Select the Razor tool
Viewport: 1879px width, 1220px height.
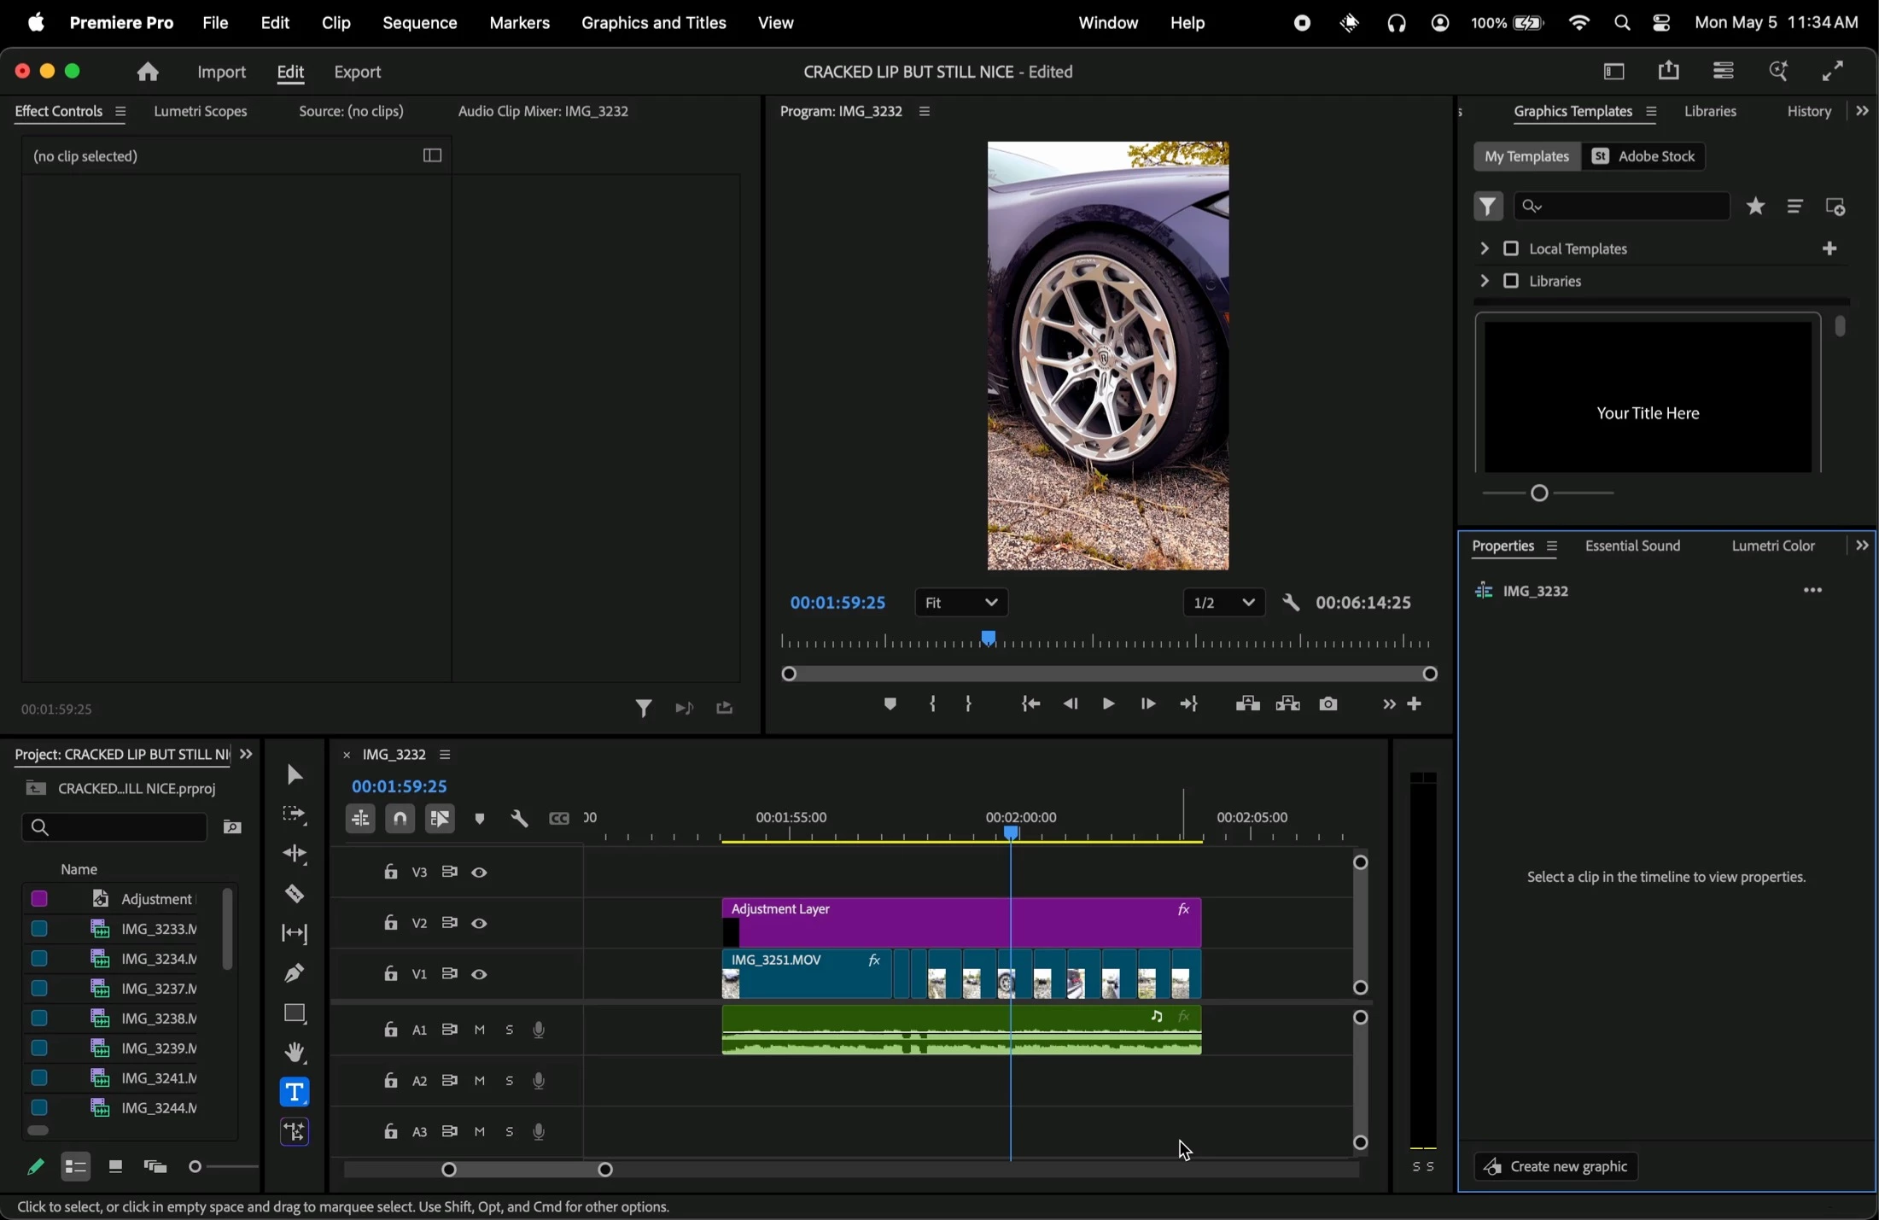[295, 895]
